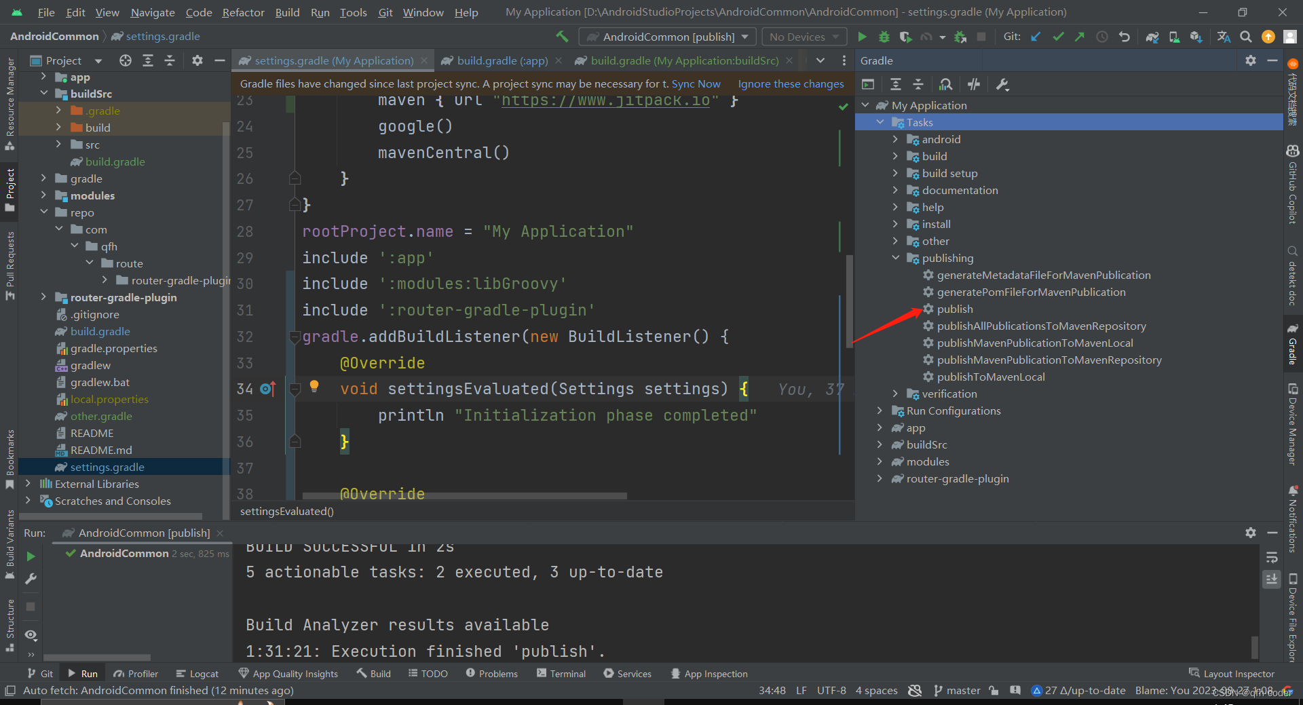Toggle Show Dependencies icon in Gradle panel

point(945,84)
